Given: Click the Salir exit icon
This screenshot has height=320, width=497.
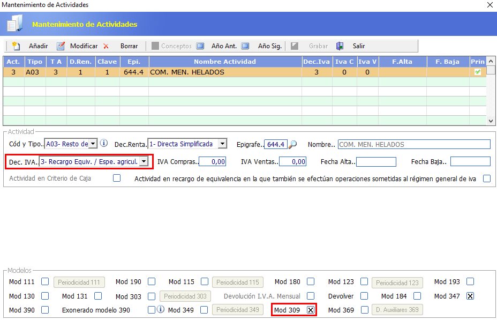Looking at the screenshot, I should [x=340, y=46].
